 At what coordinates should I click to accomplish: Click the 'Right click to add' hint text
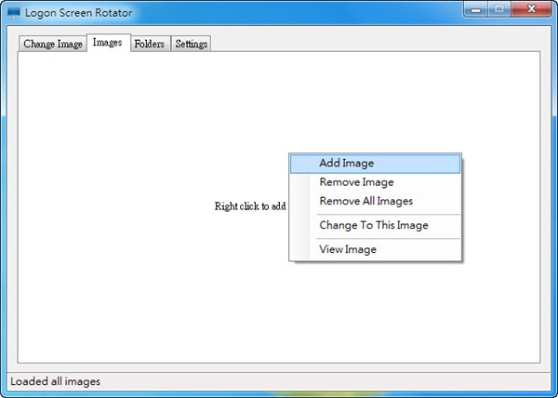click(x=250, y=206)
